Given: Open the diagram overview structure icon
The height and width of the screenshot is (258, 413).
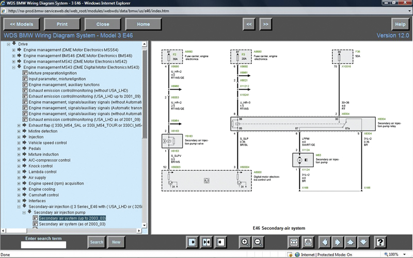Looking at the screenshot, I should click(x=294, y=242).
